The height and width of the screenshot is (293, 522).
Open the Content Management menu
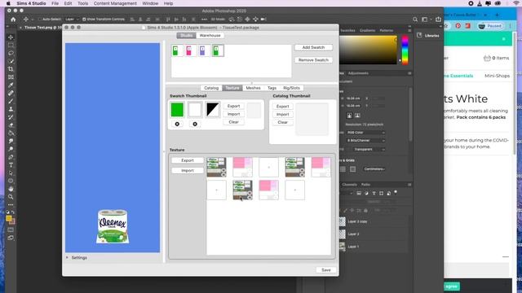pyautogui.click(x=115, y=3)
